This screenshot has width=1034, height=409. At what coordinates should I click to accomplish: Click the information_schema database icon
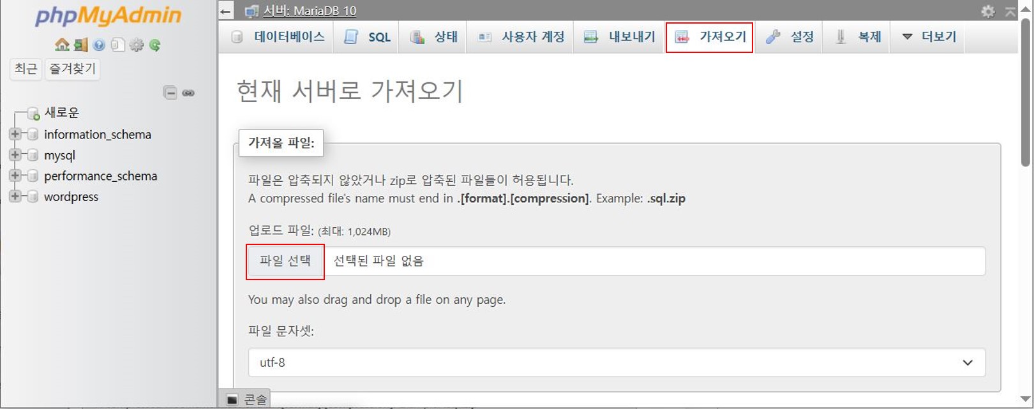pyautogui.click(x=33, y=135)
